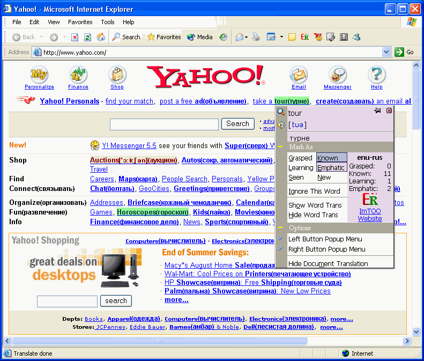
Task: Click the magnifier icon in the tour popup
Action: point(281,112)
